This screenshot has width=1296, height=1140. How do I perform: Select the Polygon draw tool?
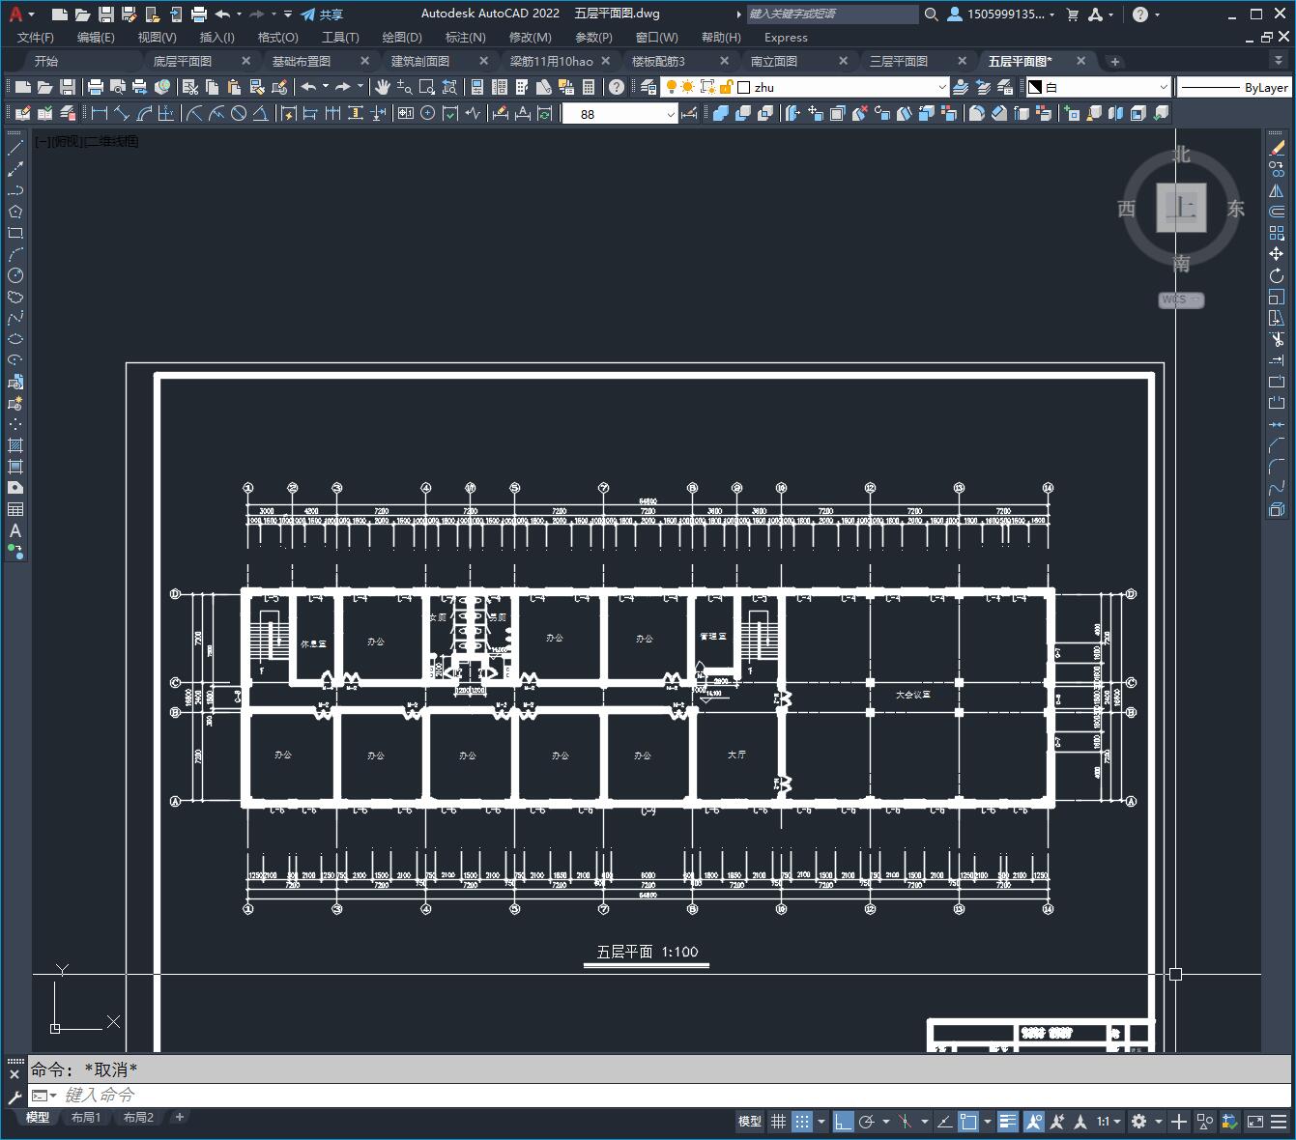tap(14, 212)
